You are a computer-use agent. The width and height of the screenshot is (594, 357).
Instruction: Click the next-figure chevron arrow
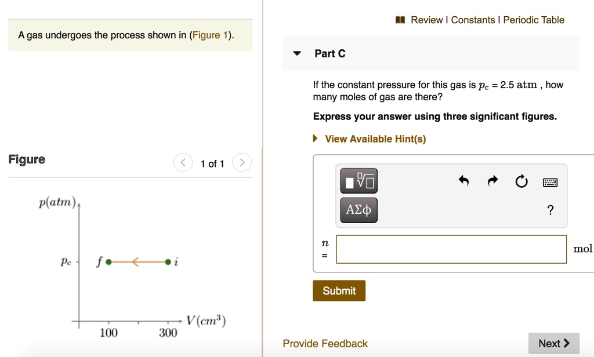coord(242,162)
